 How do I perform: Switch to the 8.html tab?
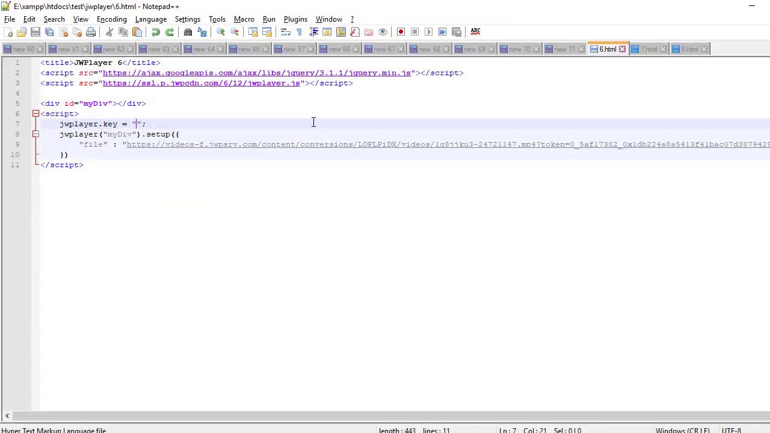[689, 49]
